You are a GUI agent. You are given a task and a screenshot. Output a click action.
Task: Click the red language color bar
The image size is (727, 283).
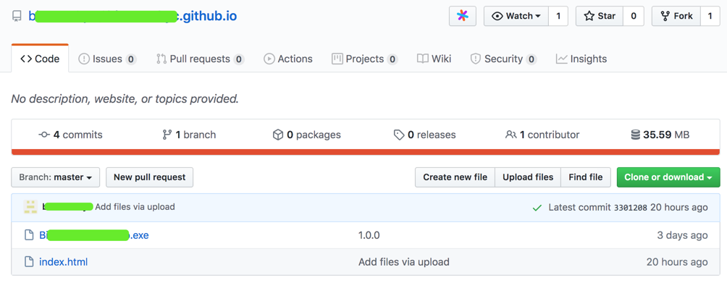pyautogui.click(x=366, y=151)
